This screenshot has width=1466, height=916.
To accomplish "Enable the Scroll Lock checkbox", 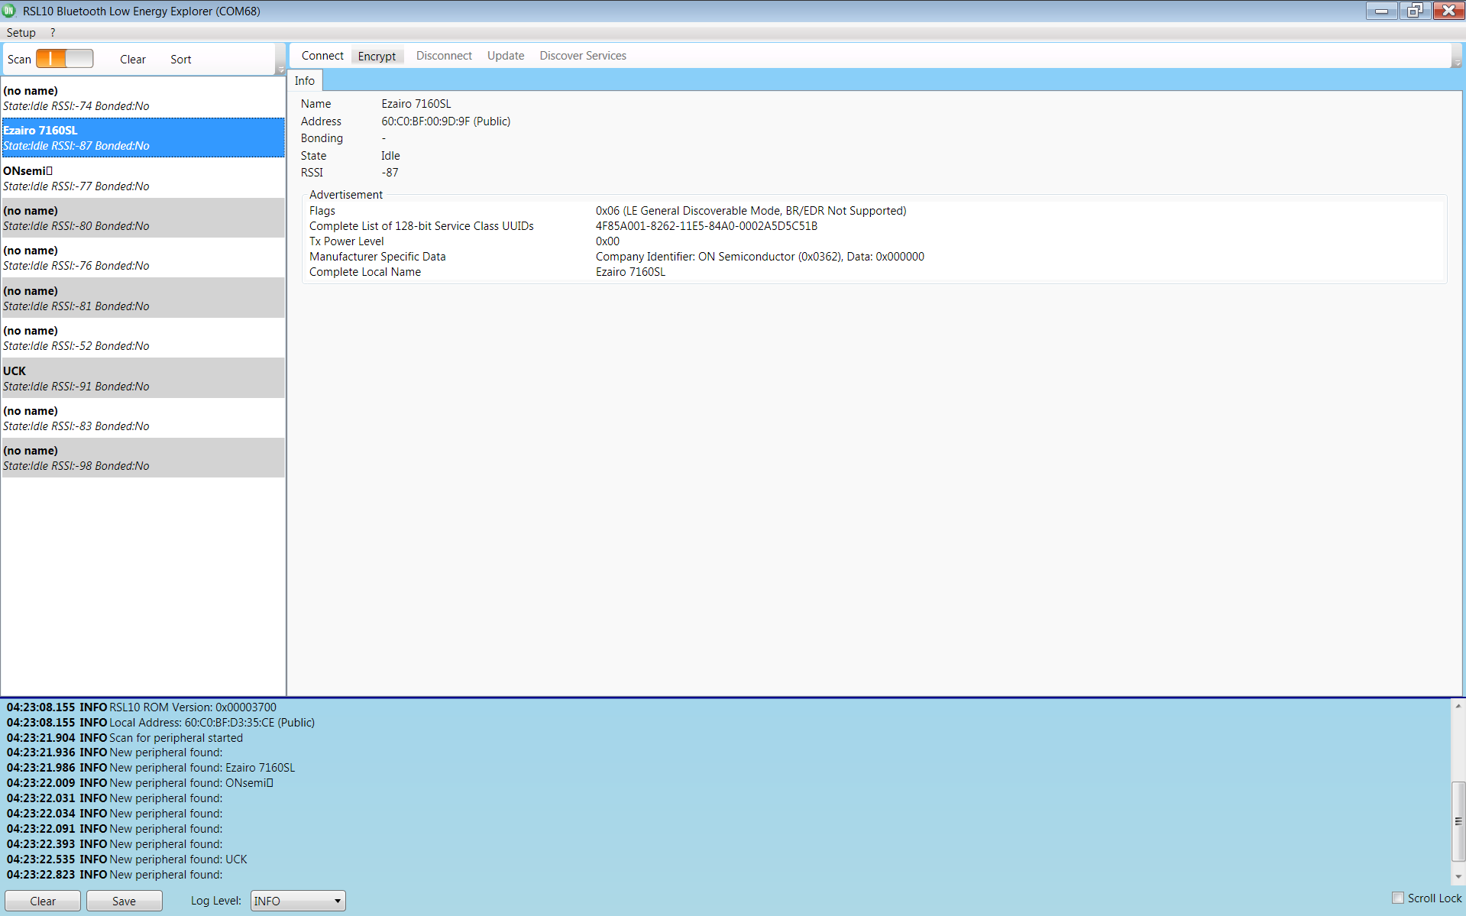I will 1398,898.
